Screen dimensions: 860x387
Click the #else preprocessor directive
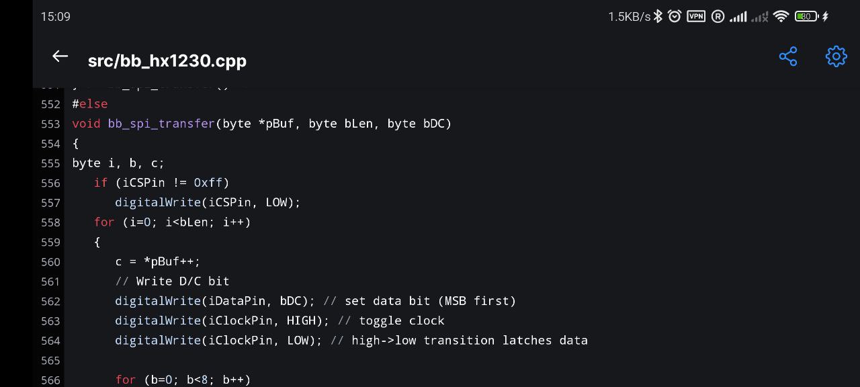coord(90,103)
